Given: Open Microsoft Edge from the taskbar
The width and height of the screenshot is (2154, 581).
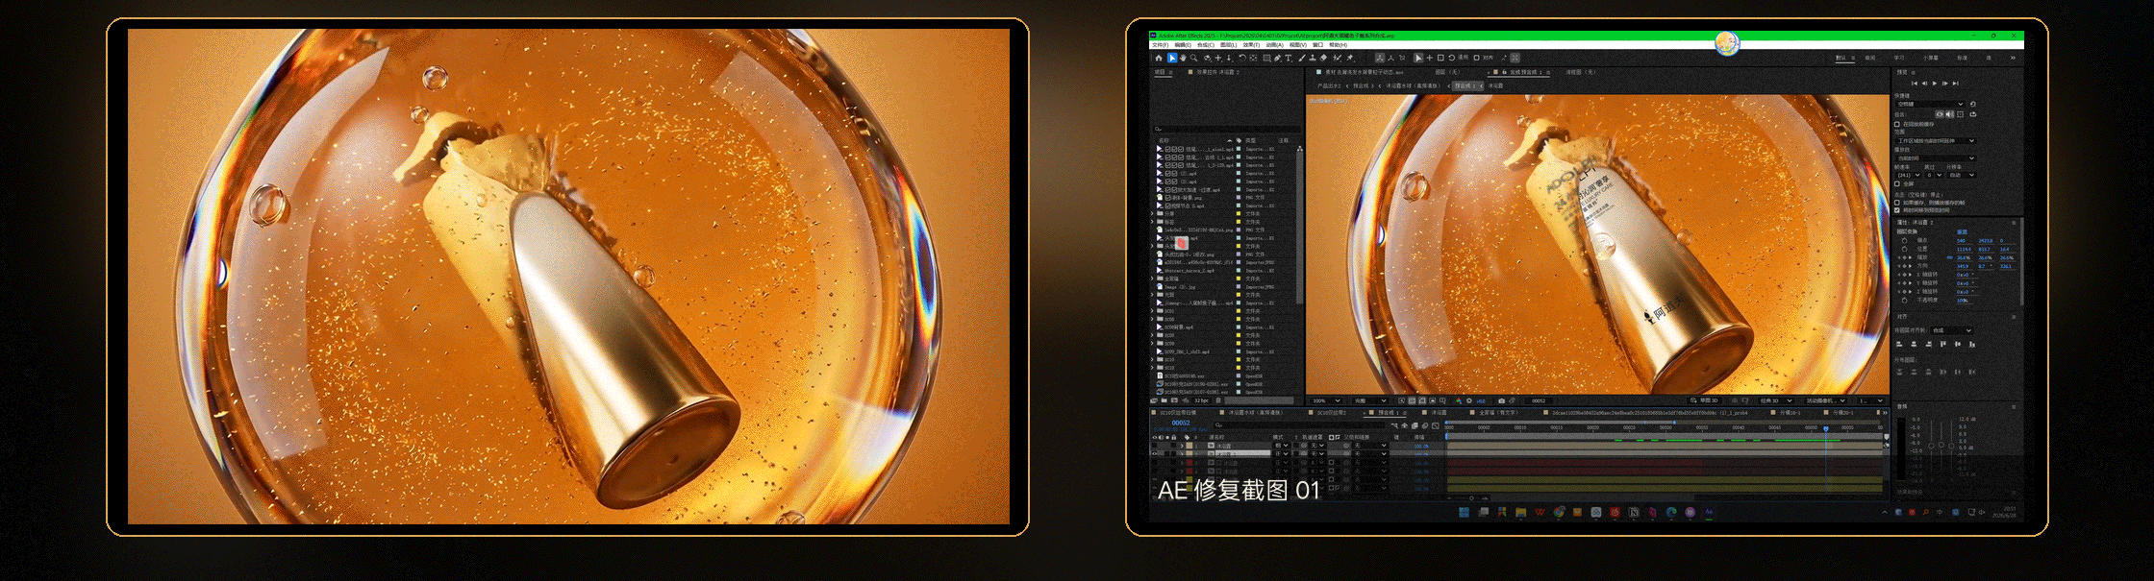Looking at the screenshot, I should [x=1671, y=512].
